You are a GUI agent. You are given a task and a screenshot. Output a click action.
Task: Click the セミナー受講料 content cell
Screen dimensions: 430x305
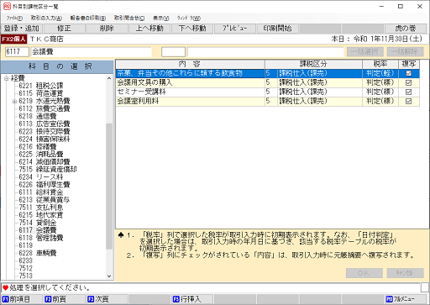point(191,92)
